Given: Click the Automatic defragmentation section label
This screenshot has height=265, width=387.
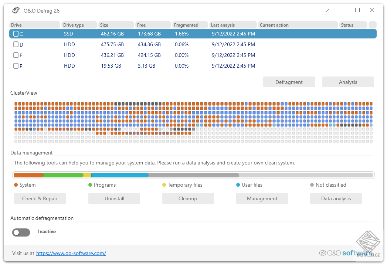Looking at the screenshot, I should click(x=42, y=218).
